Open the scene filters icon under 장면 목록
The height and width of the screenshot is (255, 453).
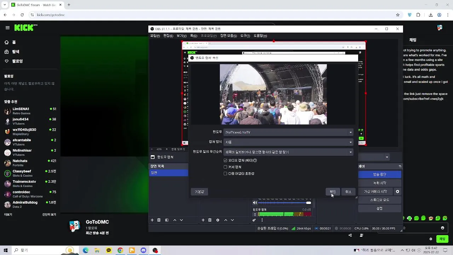pyautogui.click(x=167, y=220)
